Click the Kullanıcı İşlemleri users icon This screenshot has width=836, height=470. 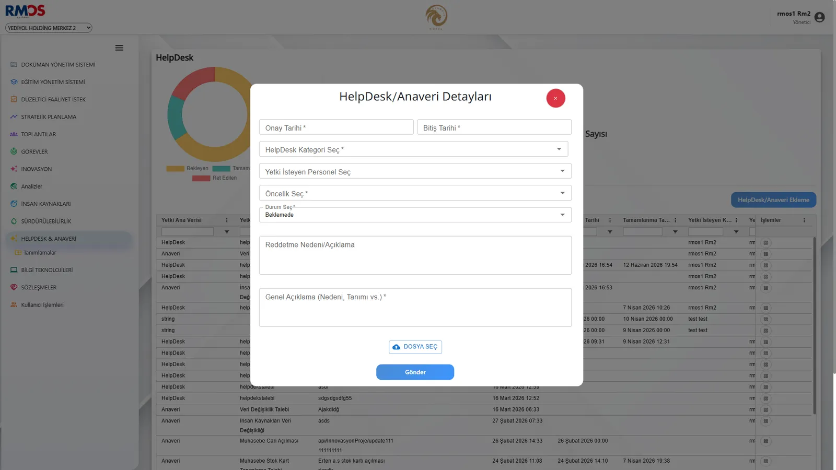pos(14,305)
